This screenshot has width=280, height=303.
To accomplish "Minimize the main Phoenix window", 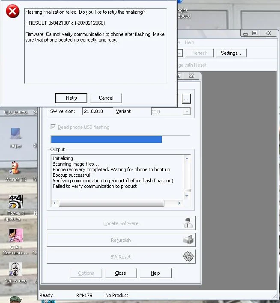I will (x=246, y=33).
